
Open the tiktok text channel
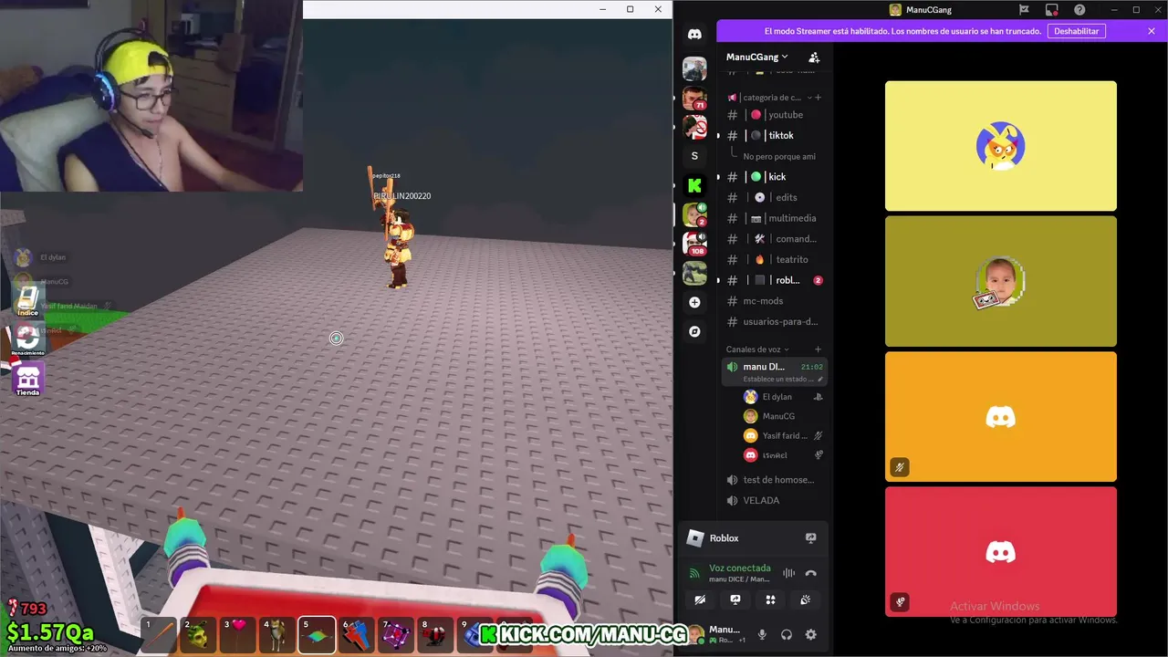[774, 135]
